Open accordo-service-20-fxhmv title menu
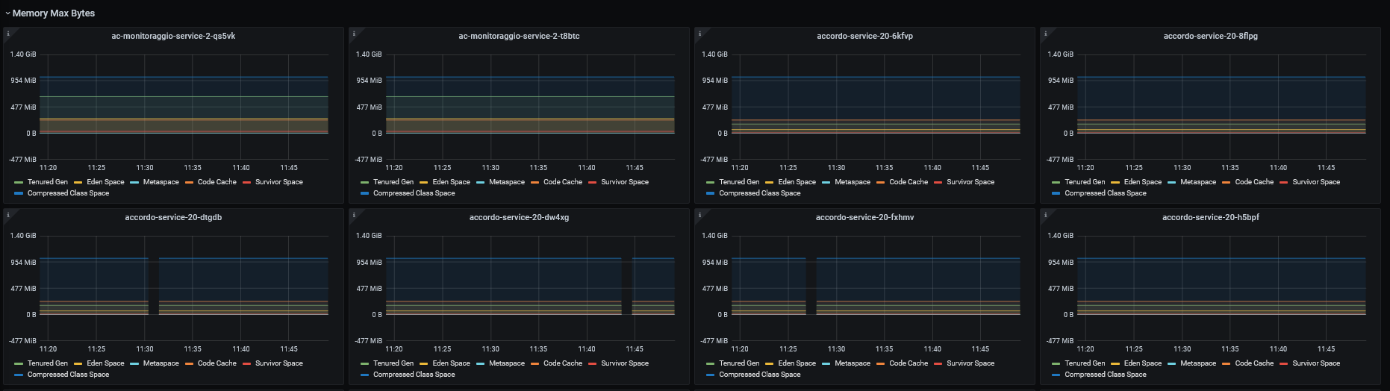Screen dimensions: 1390x391 click(x=864, y=217)
